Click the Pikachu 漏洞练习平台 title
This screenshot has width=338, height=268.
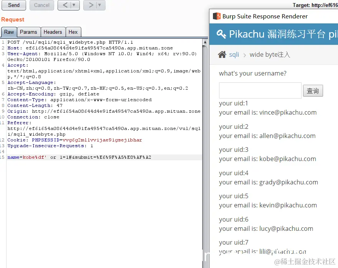[x=277, y=34]
